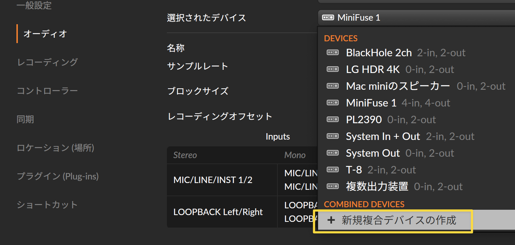
Task: Click the ブロックサイズ label
Action: point(198,91)
